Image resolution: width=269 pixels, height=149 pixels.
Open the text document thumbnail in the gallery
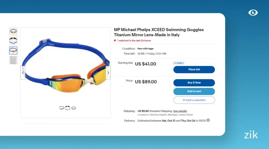[x=13, y=60]
